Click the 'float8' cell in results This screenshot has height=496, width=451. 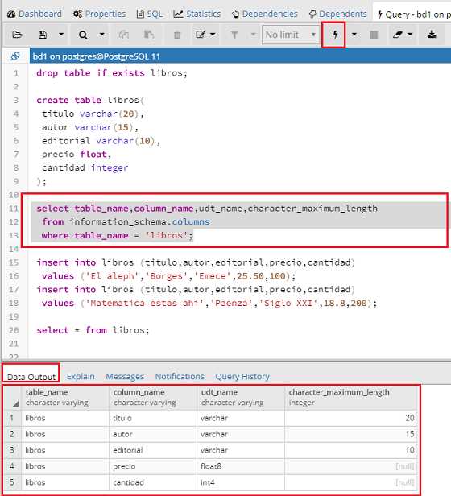(x=241, y=466)
